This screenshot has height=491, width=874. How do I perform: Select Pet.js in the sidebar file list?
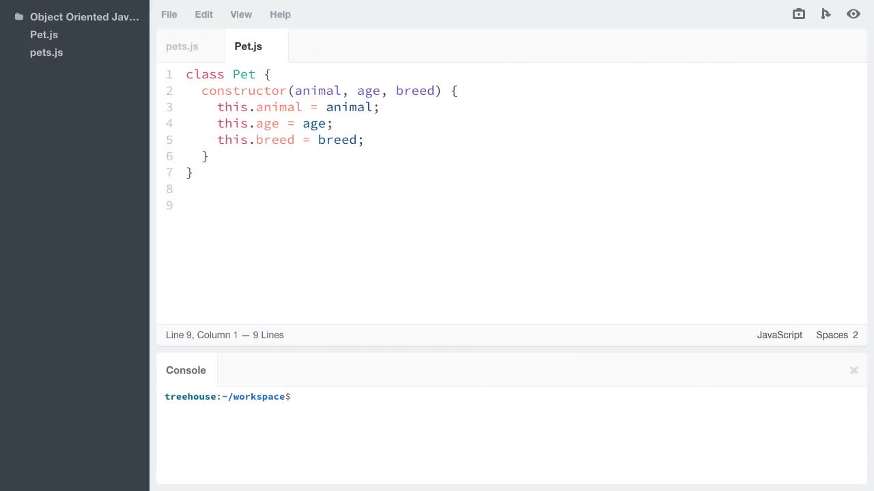click(x=44, y=35)
